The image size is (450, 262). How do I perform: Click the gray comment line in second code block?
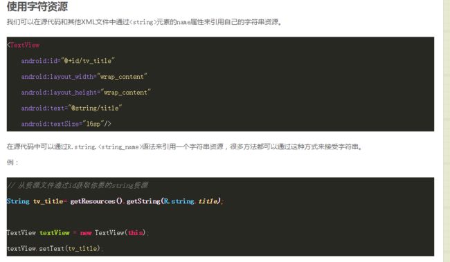coord(78,185)
